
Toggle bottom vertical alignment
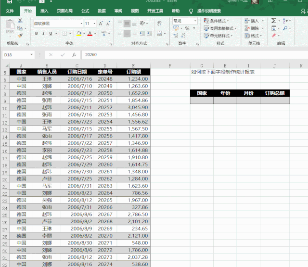pyautogui.click(x=134, y=24)
